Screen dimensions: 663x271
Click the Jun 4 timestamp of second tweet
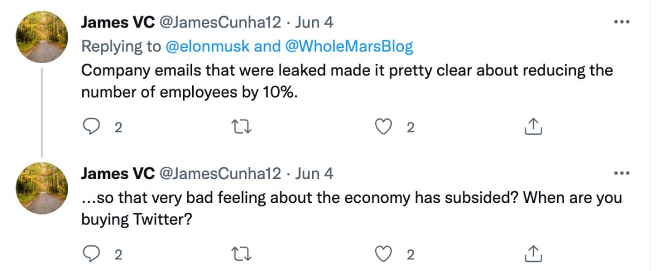pyautogui.click(x=314, y=174)
